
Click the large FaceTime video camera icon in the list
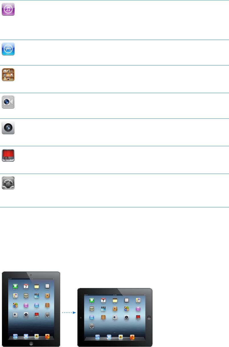click(8, 102)
